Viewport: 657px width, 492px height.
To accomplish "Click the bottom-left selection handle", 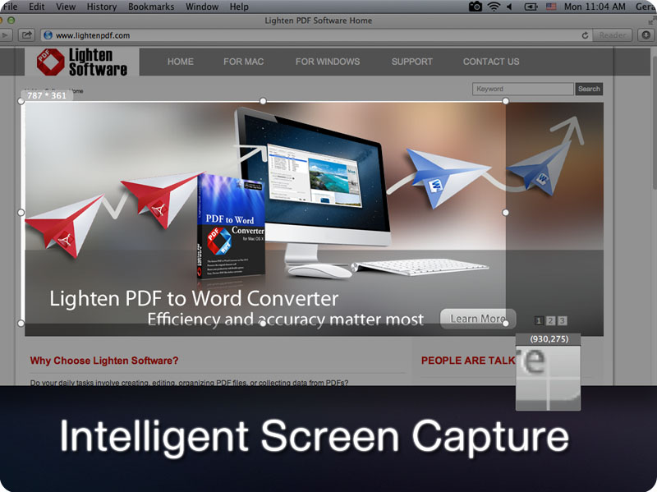I will (21, 323).
